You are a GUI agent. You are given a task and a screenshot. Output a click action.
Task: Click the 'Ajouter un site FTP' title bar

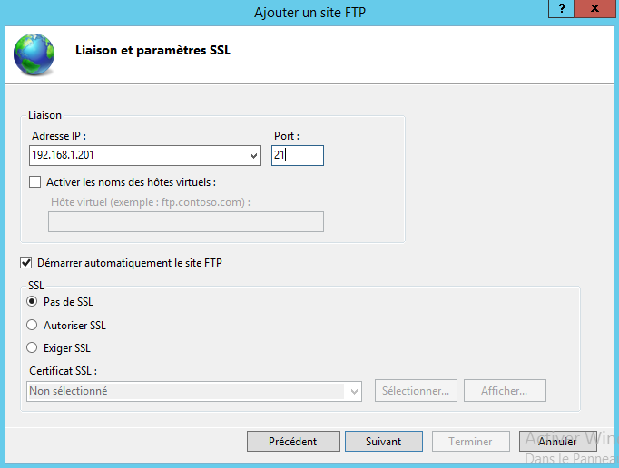pos(309,13)
